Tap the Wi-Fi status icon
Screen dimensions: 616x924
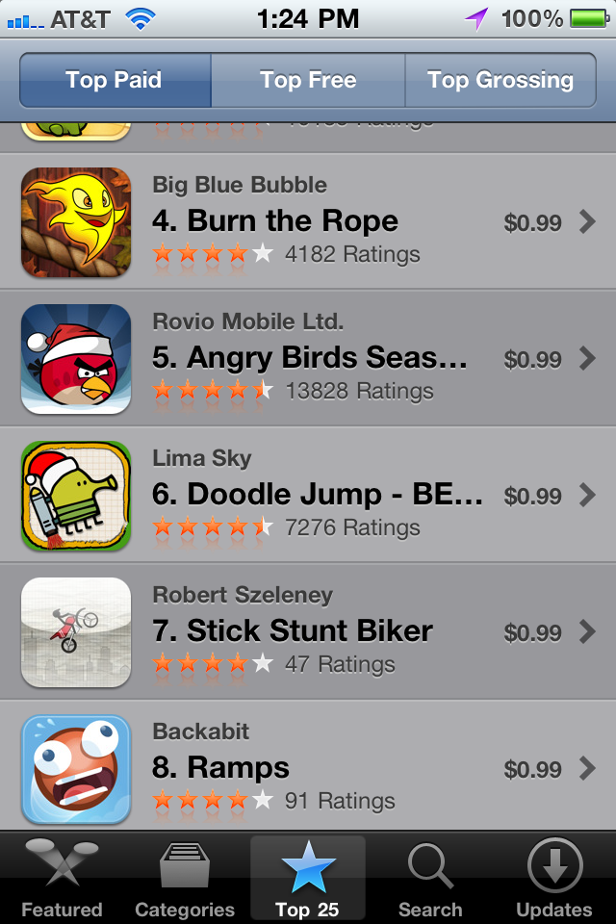(x=141, y=19)
